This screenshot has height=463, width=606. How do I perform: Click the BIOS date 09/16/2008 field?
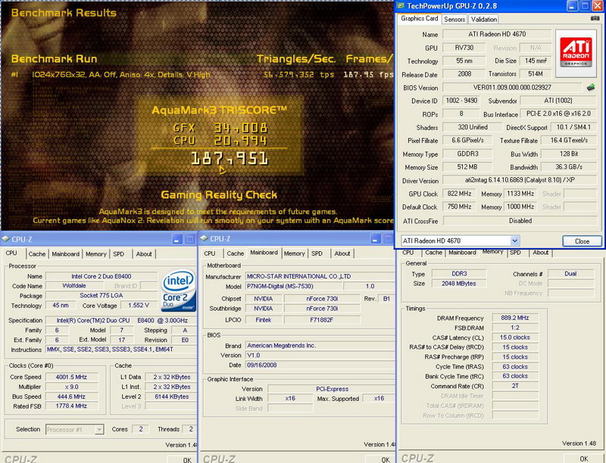(x=320, y=365)
